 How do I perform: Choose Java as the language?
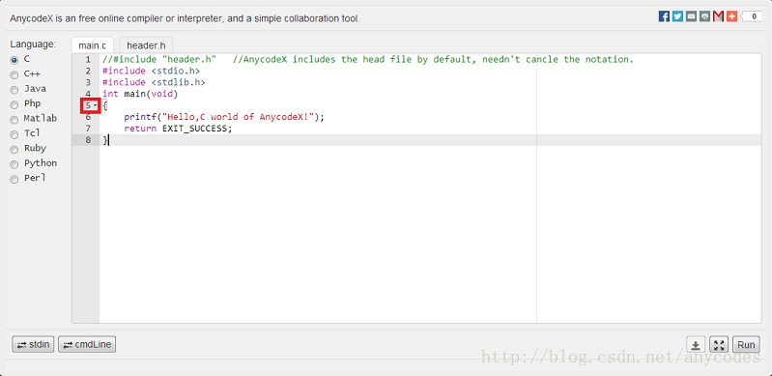click(14, 90)
